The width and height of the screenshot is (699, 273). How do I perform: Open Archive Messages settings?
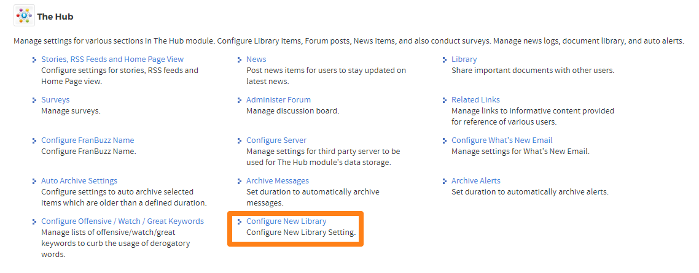click(x=278, y=181)
